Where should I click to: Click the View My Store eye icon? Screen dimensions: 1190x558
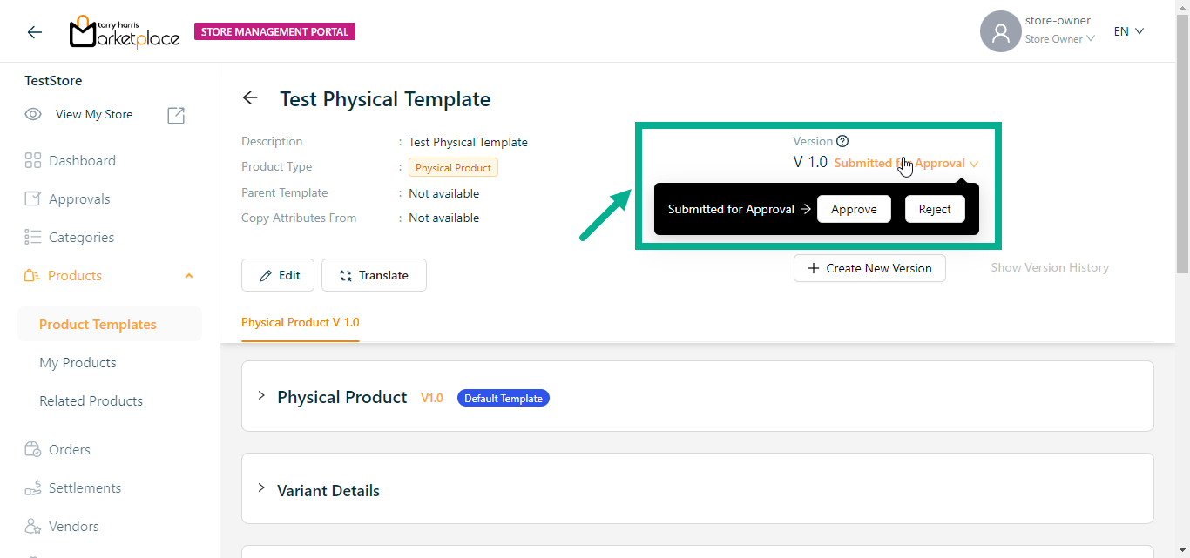(33, 114)
